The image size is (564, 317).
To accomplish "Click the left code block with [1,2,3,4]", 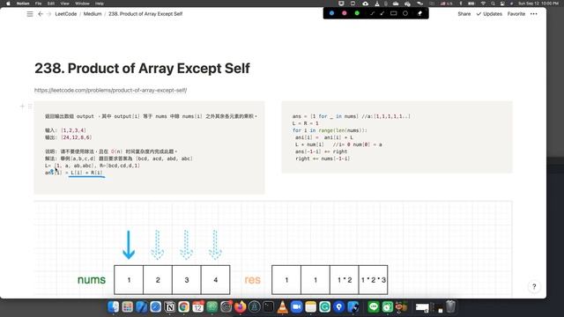I will click(x=149, y=148).
